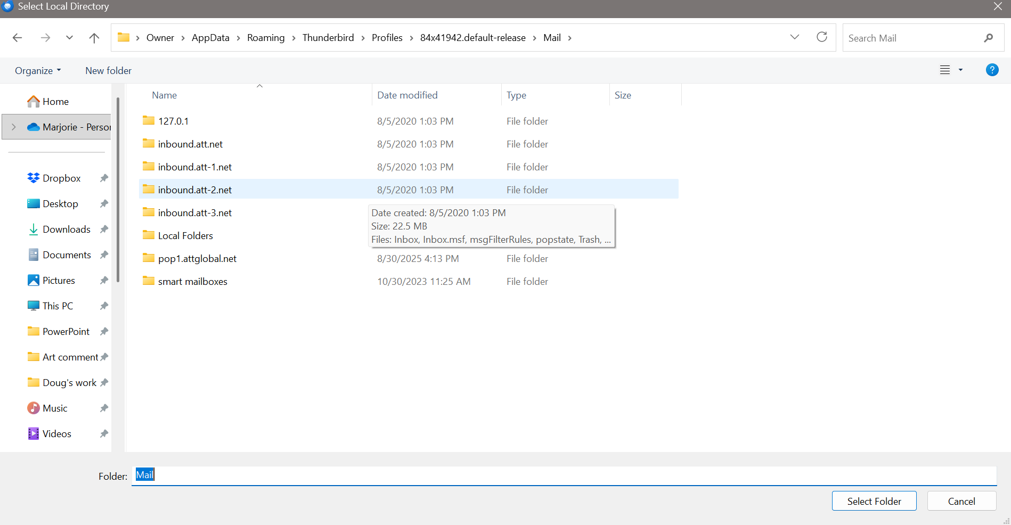The image size is (1011, 525).
Task: Click the folder icon for smart mailboxes
Action: click(149, 281)
